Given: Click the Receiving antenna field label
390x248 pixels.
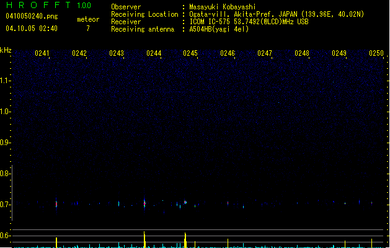Looking at the screenshot, I should point(143,29).
